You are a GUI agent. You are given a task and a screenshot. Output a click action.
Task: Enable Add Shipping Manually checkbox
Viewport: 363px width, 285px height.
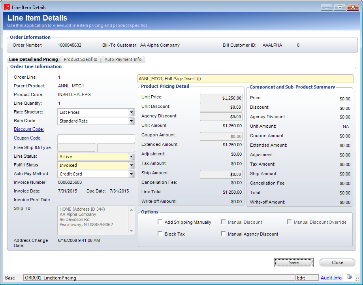point(160,222)
